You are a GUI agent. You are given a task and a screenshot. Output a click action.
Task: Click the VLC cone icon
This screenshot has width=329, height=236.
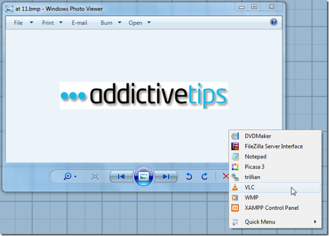tap(235, 187)
